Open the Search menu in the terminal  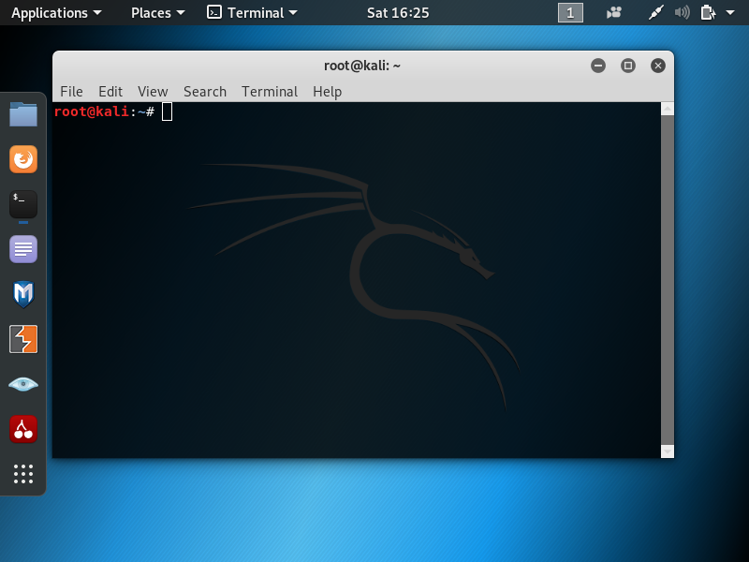click(x=205, y=91)
